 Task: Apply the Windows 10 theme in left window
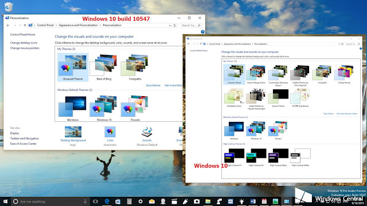click(104, 108)
